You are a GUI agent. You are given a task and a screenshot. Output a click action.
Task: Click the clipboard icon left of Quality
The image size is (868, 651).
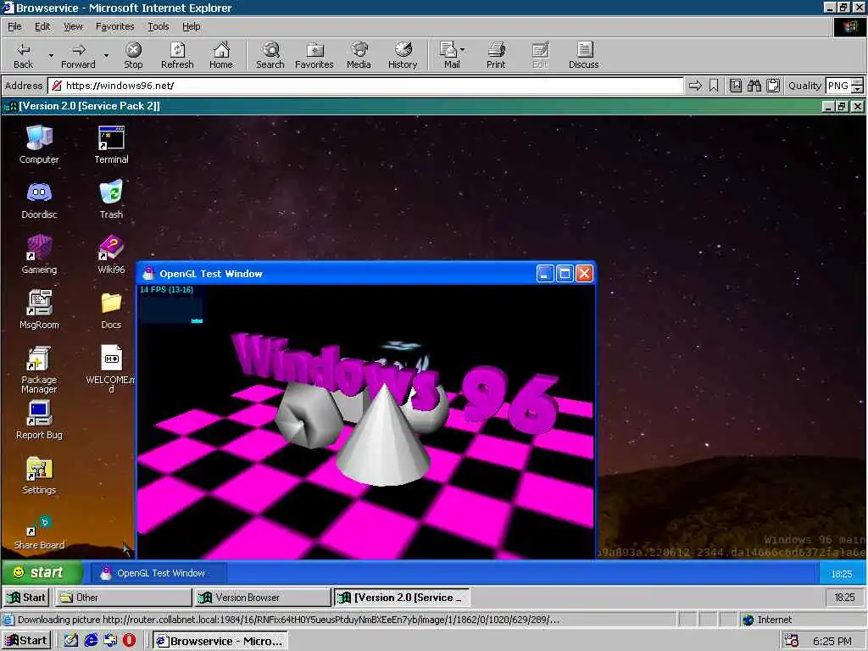(x=773, y=86)
